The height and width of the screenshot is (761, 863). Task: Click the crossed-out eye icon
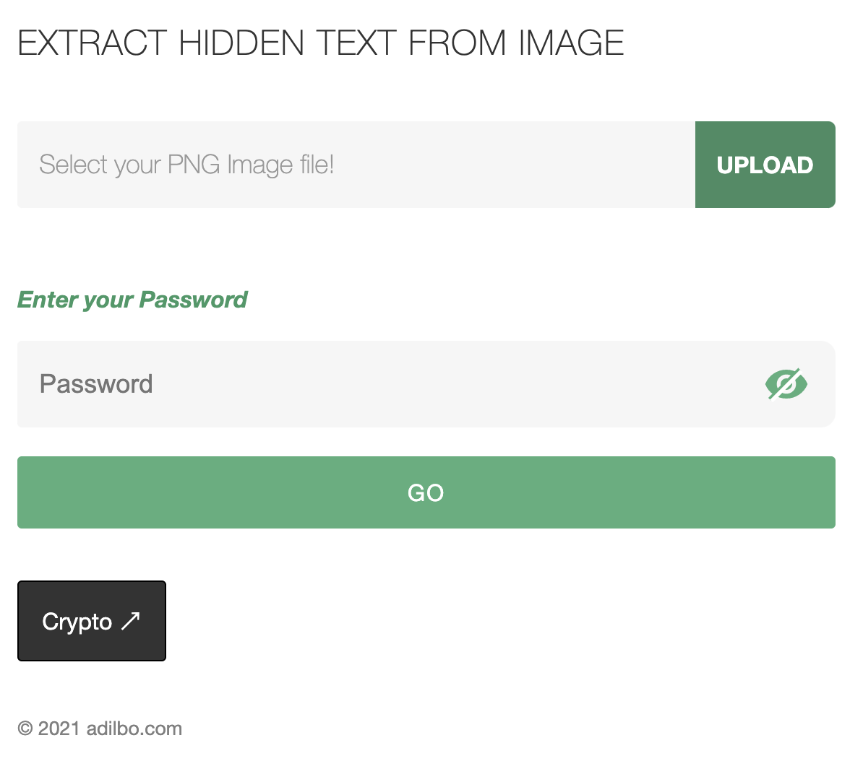786,384
